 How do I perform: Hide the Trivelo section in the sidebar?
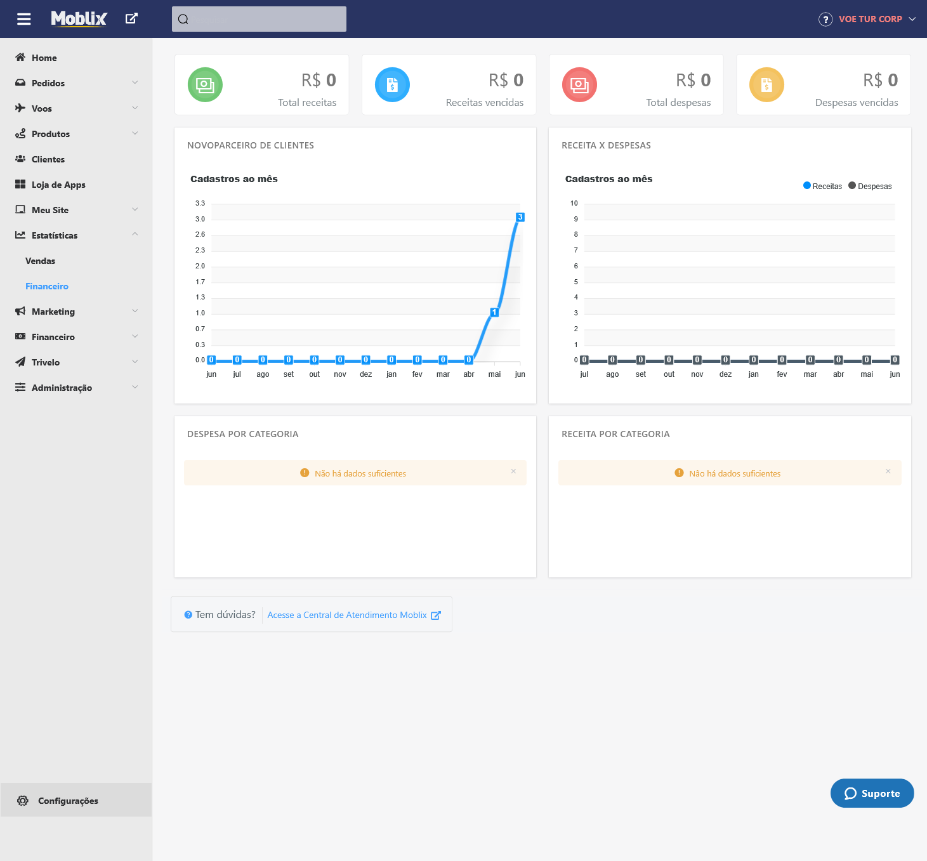(135, 362)
